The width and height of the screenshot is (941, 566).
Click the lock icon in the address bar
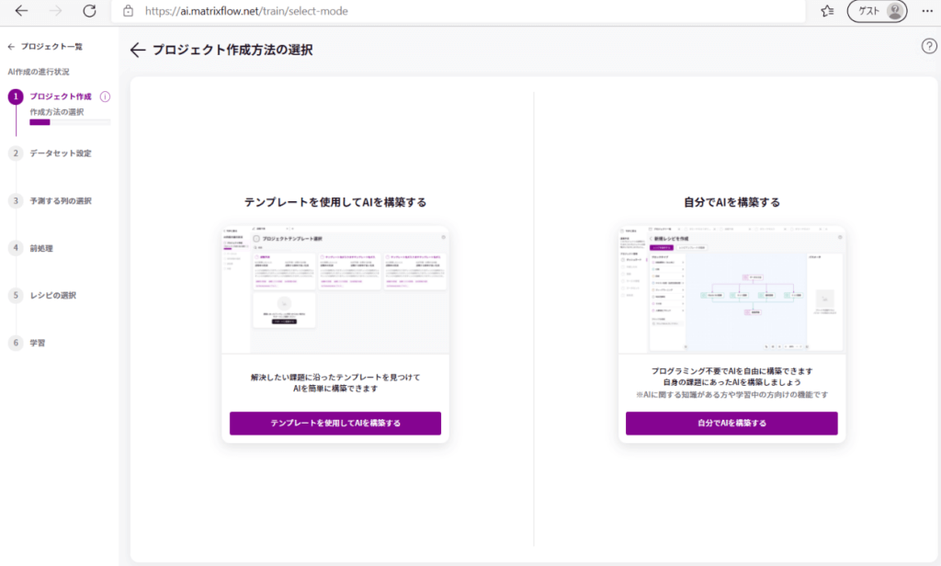pos(128,11)
